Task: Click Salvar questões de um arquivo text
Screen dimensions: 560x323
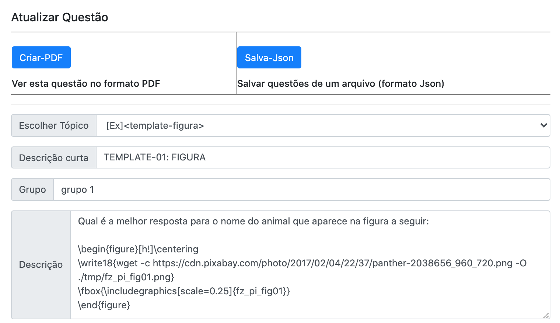Action: pyautogui.click(x=340, y=84)
